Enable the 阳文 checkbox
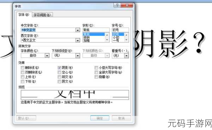212x130 pixels. [x=59, y=77]
